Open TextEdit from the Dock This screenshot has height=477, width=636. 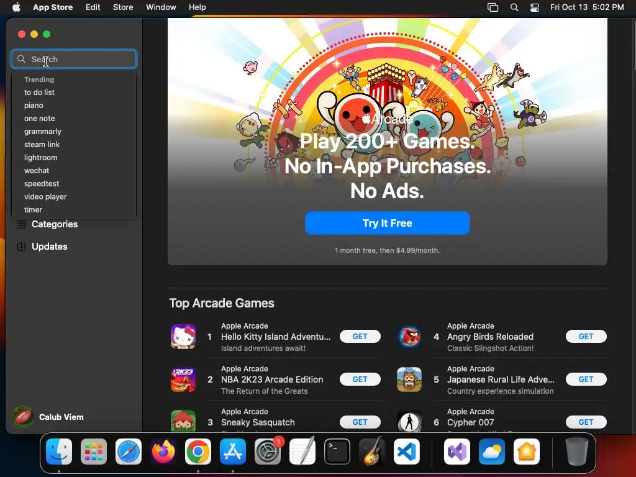click(x=302, y=452)
